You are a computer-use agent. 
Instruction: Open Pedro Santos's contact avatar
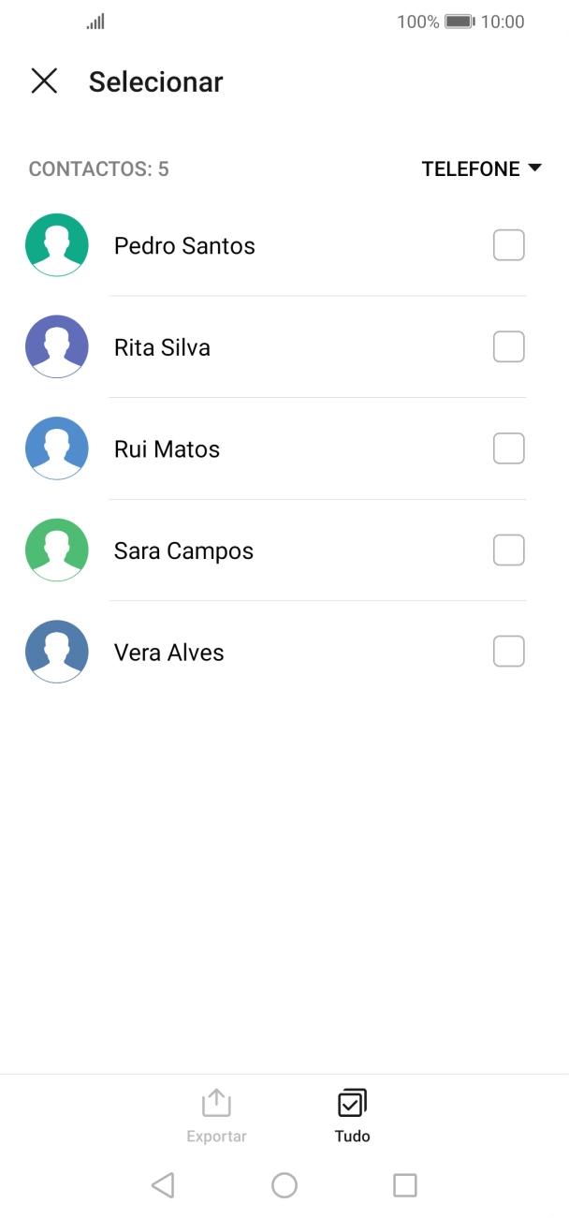[56, 244]
